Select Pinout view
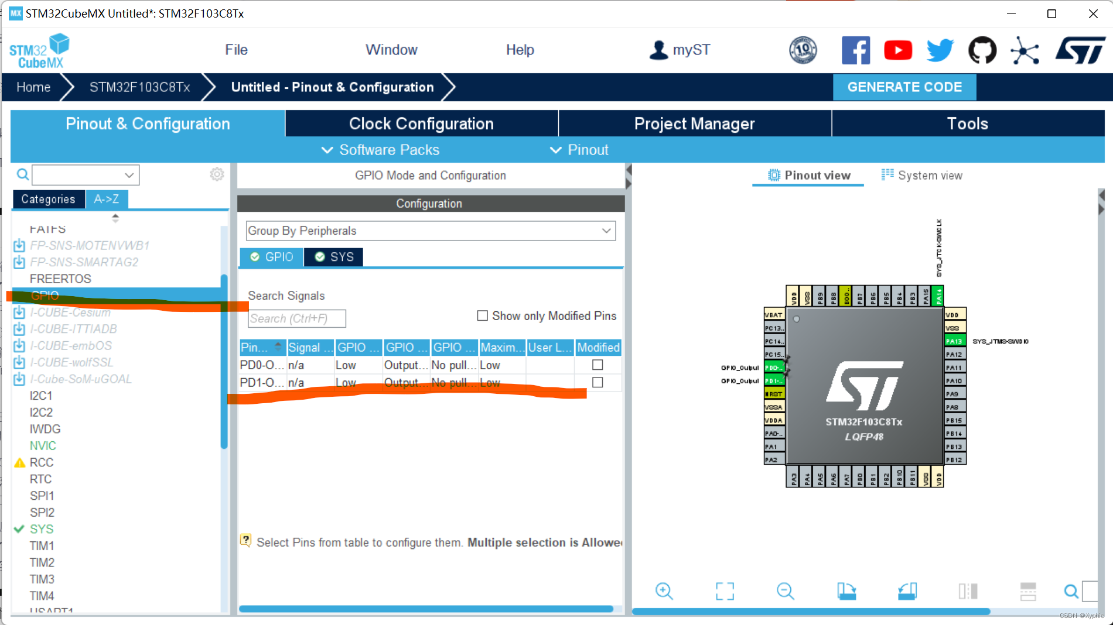Screen dimensions: 1113x625 (x=809, y=175)
